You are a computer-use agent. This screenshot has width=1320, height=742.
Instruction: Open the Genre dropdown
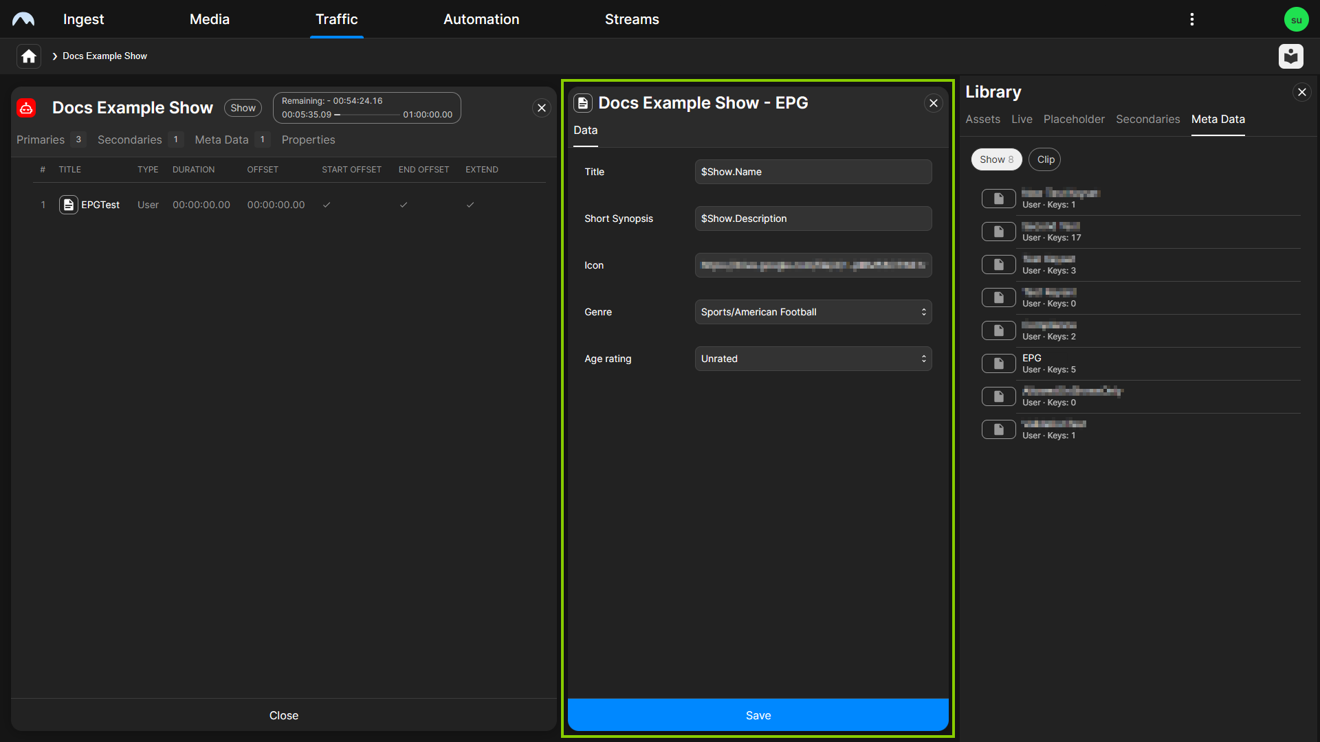(813, 311)
